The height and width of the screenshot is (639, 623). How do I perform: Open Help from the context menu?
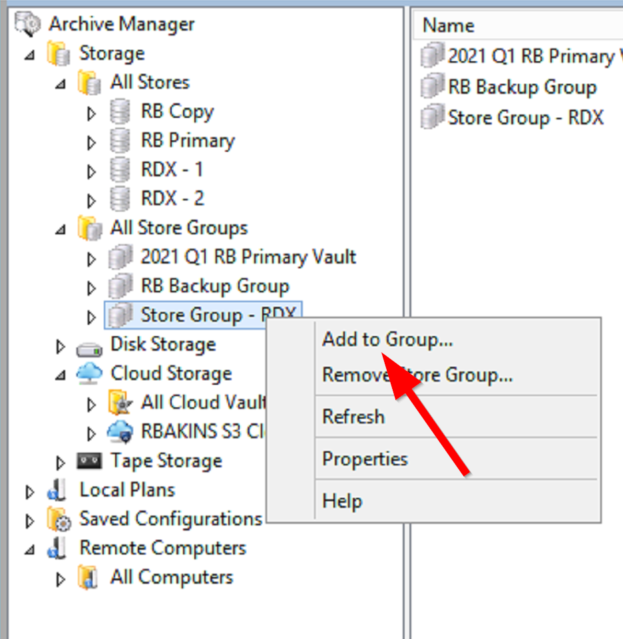click(x=433, y=501)
